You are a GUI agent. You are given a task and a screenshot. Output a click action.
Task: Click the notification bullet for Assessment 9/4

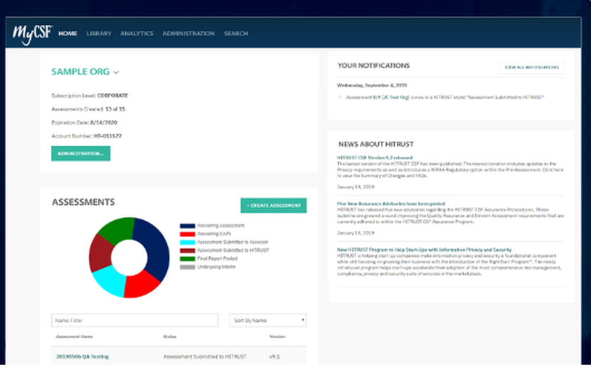(x=339, y=98)
